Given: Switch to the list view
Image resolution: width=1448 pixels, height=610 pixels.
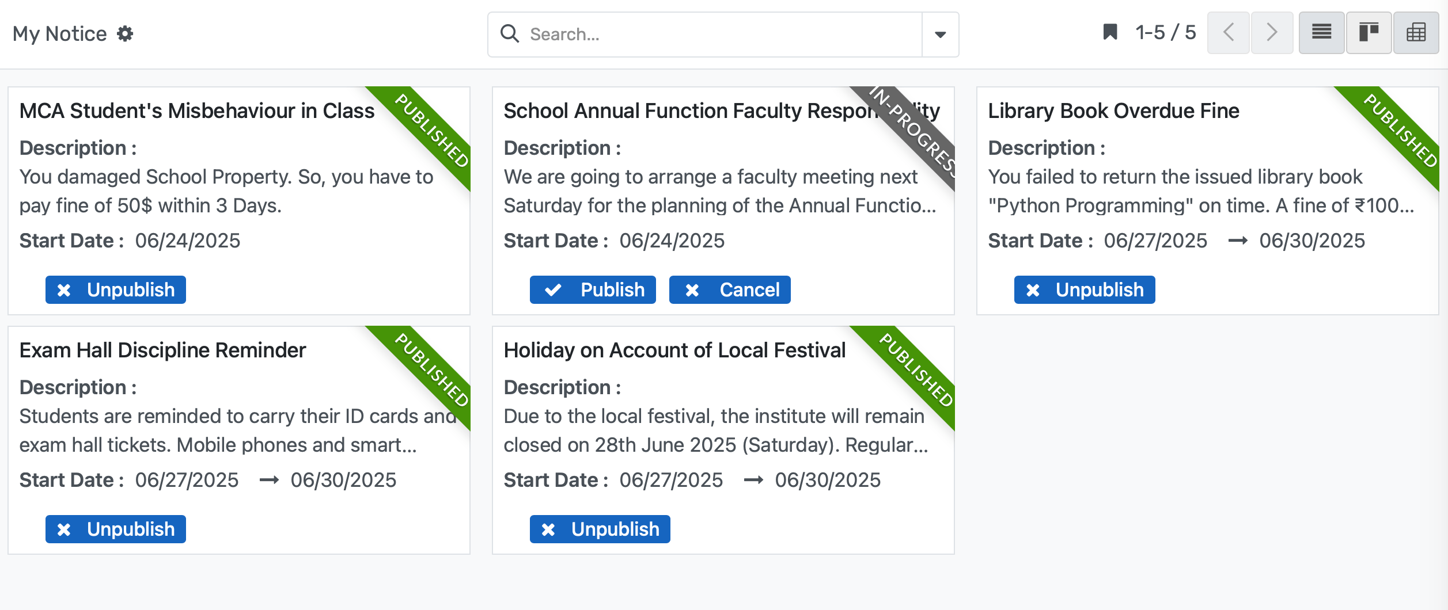Looking at the screenshot, I should coord(1321,33).
